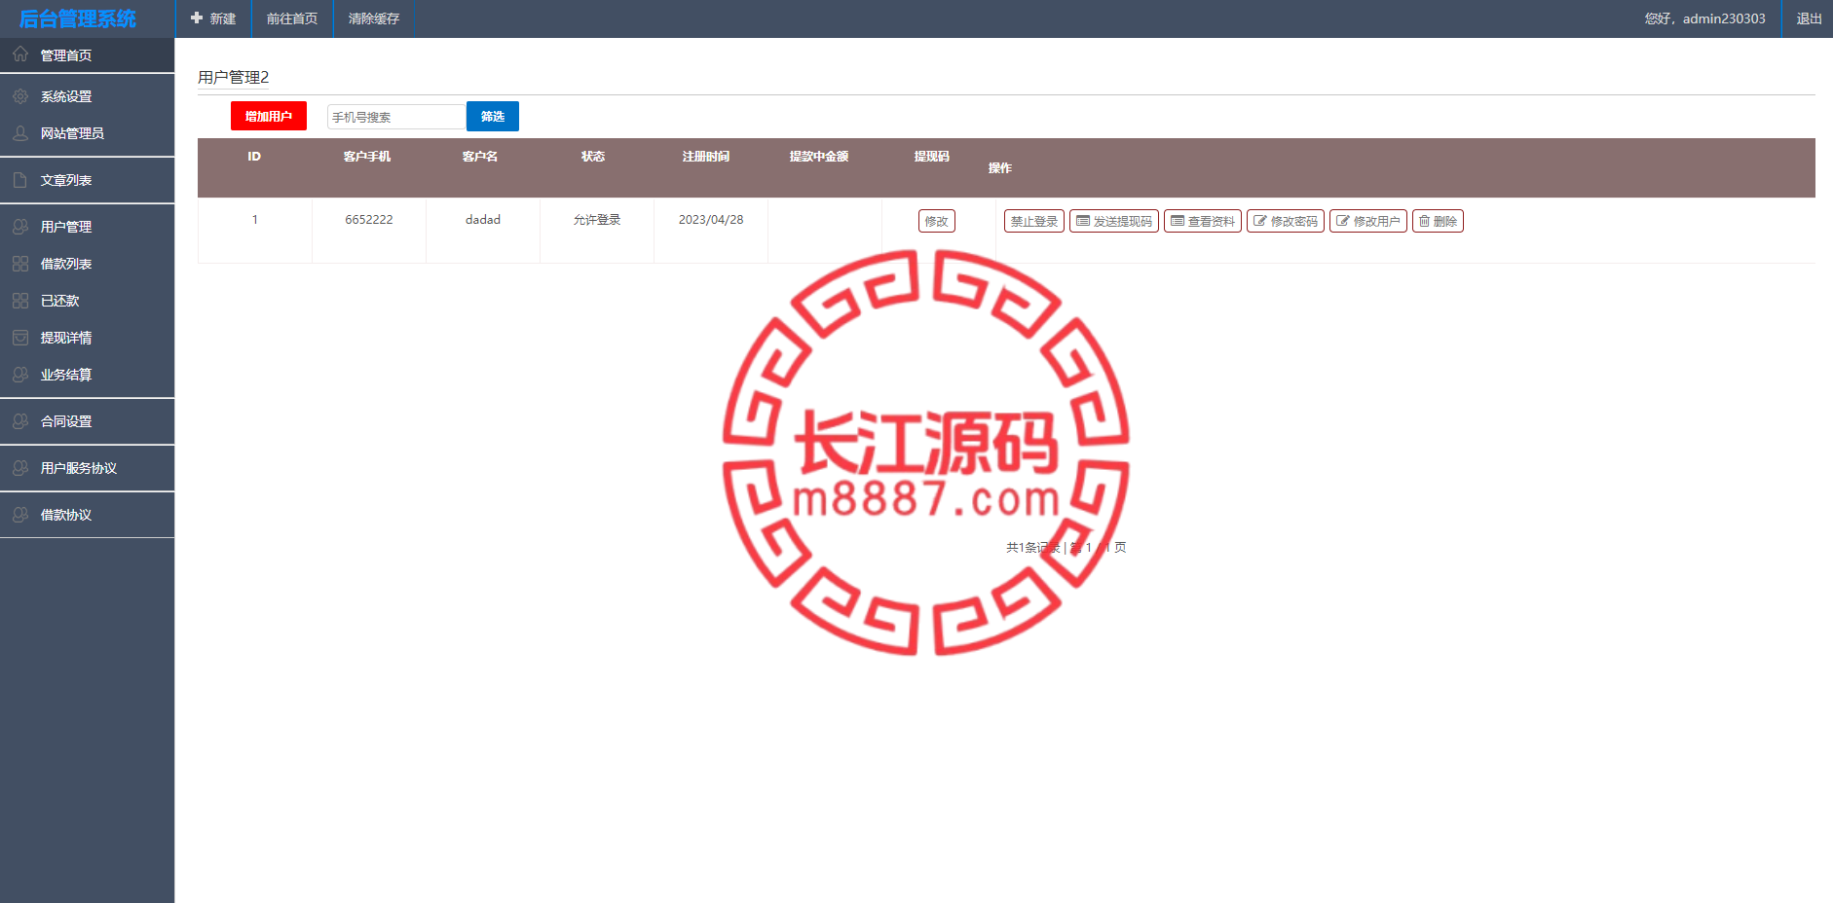Image resolution: width=1833 pixels, height=903 pixels.
Task: Click the grid icon beside 借款列表
Action: point(20,264)
